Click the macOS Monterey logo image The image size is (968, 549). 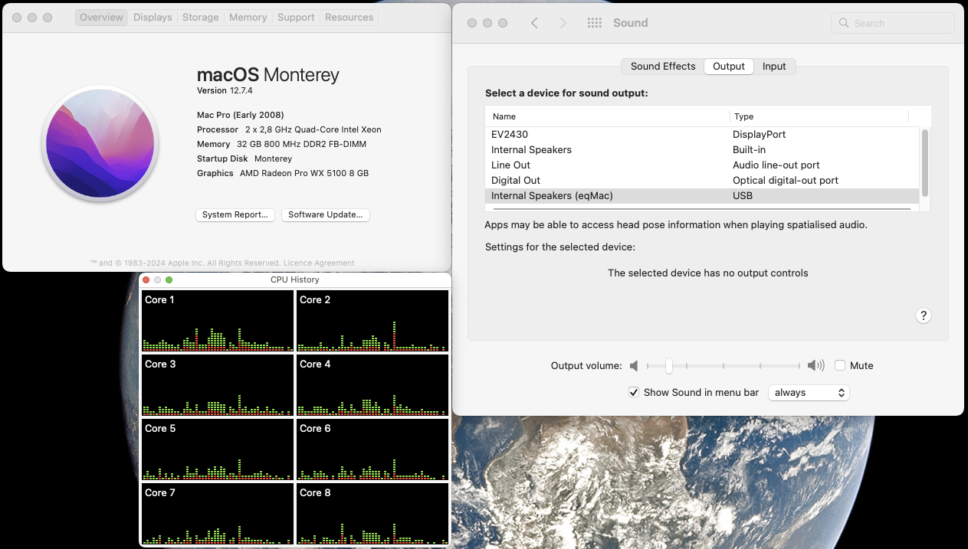click(x=100, y=142)
